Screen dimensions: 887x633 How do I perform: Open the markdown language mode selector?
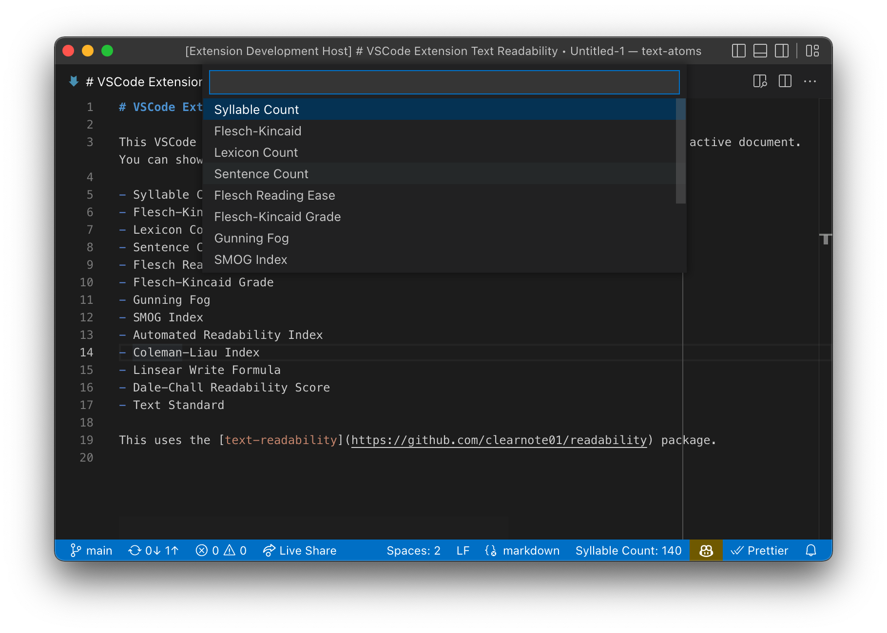(522, 550)
